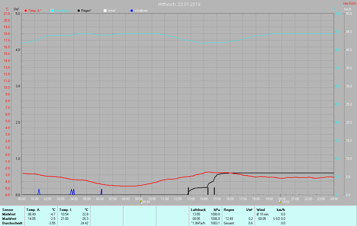Click the cyan Feuchte A. legend swatch
This screenshot has width=357, height=226.
tap(52, 11)
